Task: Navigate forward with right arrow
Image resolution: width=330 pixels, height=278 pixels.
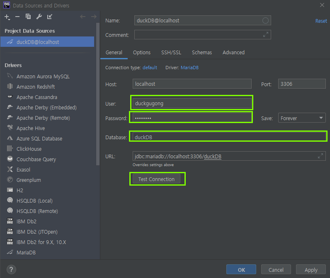Action: pos(94,17)
